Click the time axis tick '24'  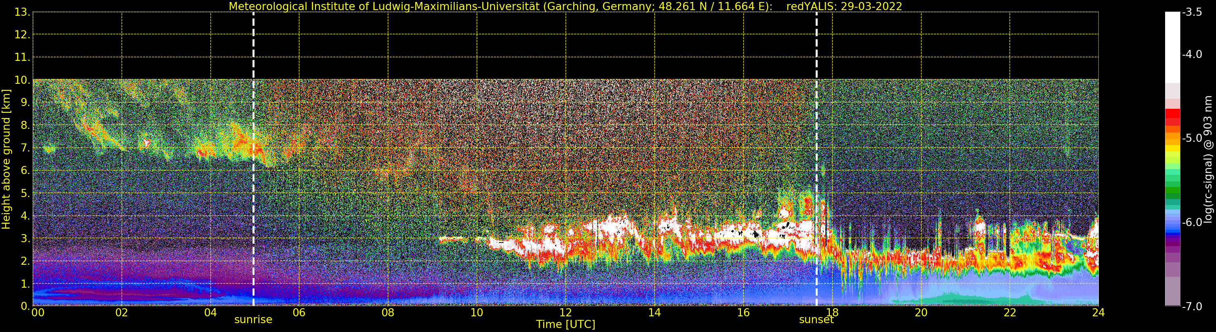1098,313
